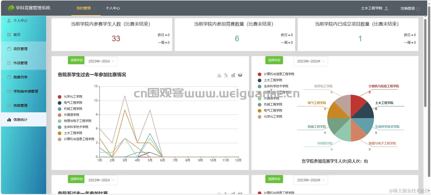
Task: Click the teal 生命科学技术学院 pie slice
Action: coord(365,125)
